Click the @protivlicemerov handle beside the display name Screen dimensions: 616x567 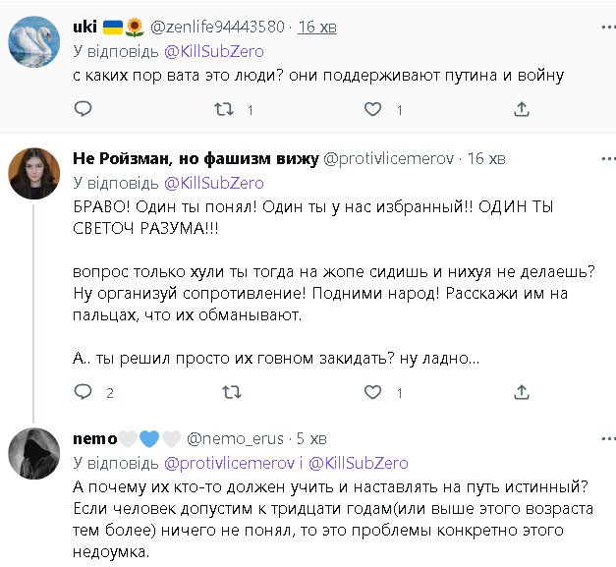(x=389, y=159)
